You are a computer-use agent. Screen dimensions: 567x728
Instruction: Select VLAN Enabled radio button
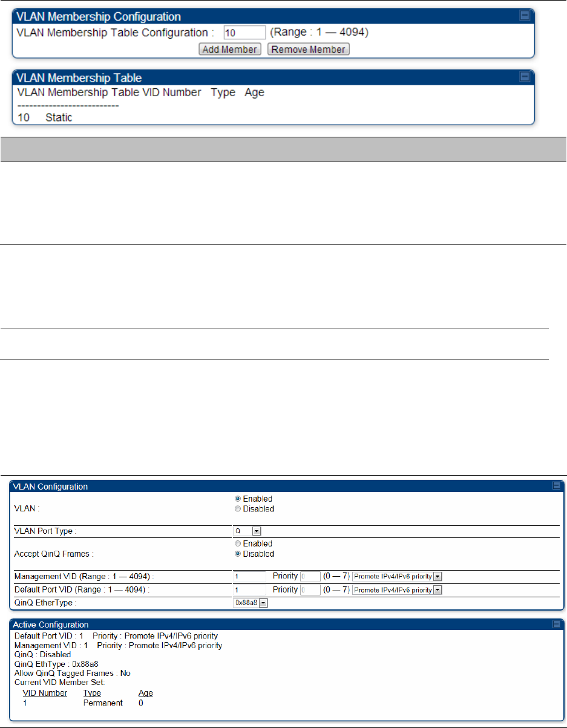pos(238,499)
